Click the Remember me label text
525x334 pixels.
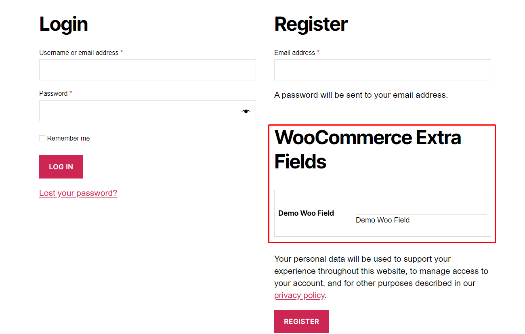(68, 138)
